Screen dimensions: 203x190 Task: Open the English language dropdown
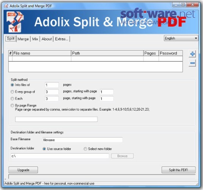click(181, 38)
